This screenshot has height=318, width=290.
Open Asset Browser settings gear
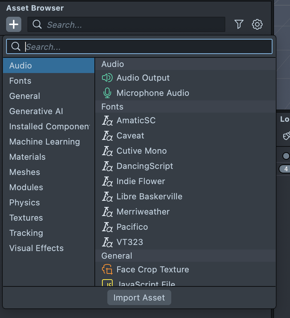coord(257,25)
